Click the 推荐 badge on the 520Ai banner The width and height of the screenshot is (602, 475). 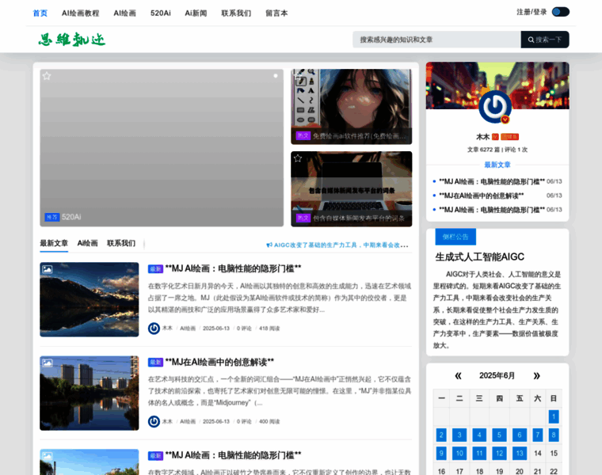pyautogui.click(x=51, y=217)
